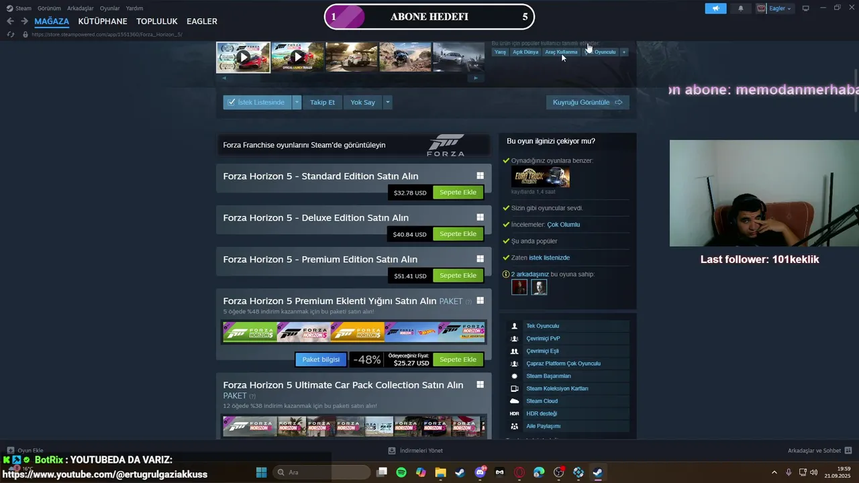Screen dimensions: 859x483
Task: Add Standard Edition to cart
Action: point(458,193)
